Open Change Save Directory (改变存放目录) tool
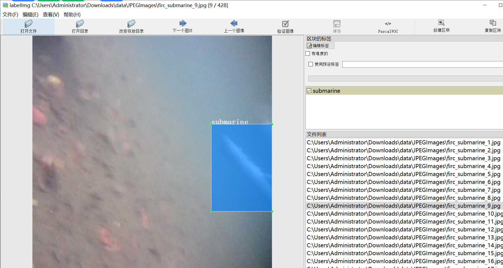The width and height of the screenshot is (503, 268). [x=131, y=24]
